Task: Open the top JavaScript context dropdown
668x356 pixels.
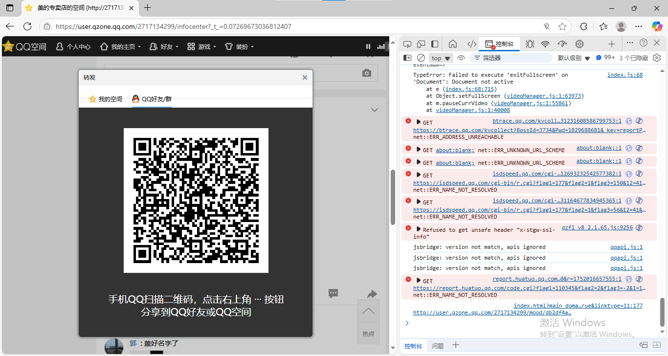Action: tap(441, 58)
